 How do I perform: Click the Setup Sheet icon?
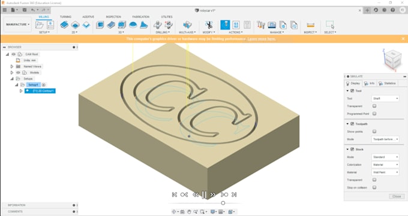click(247, 25)
